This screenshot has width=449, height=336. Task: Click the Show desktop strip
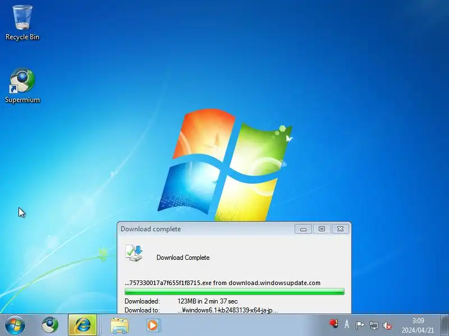(445, 325)
